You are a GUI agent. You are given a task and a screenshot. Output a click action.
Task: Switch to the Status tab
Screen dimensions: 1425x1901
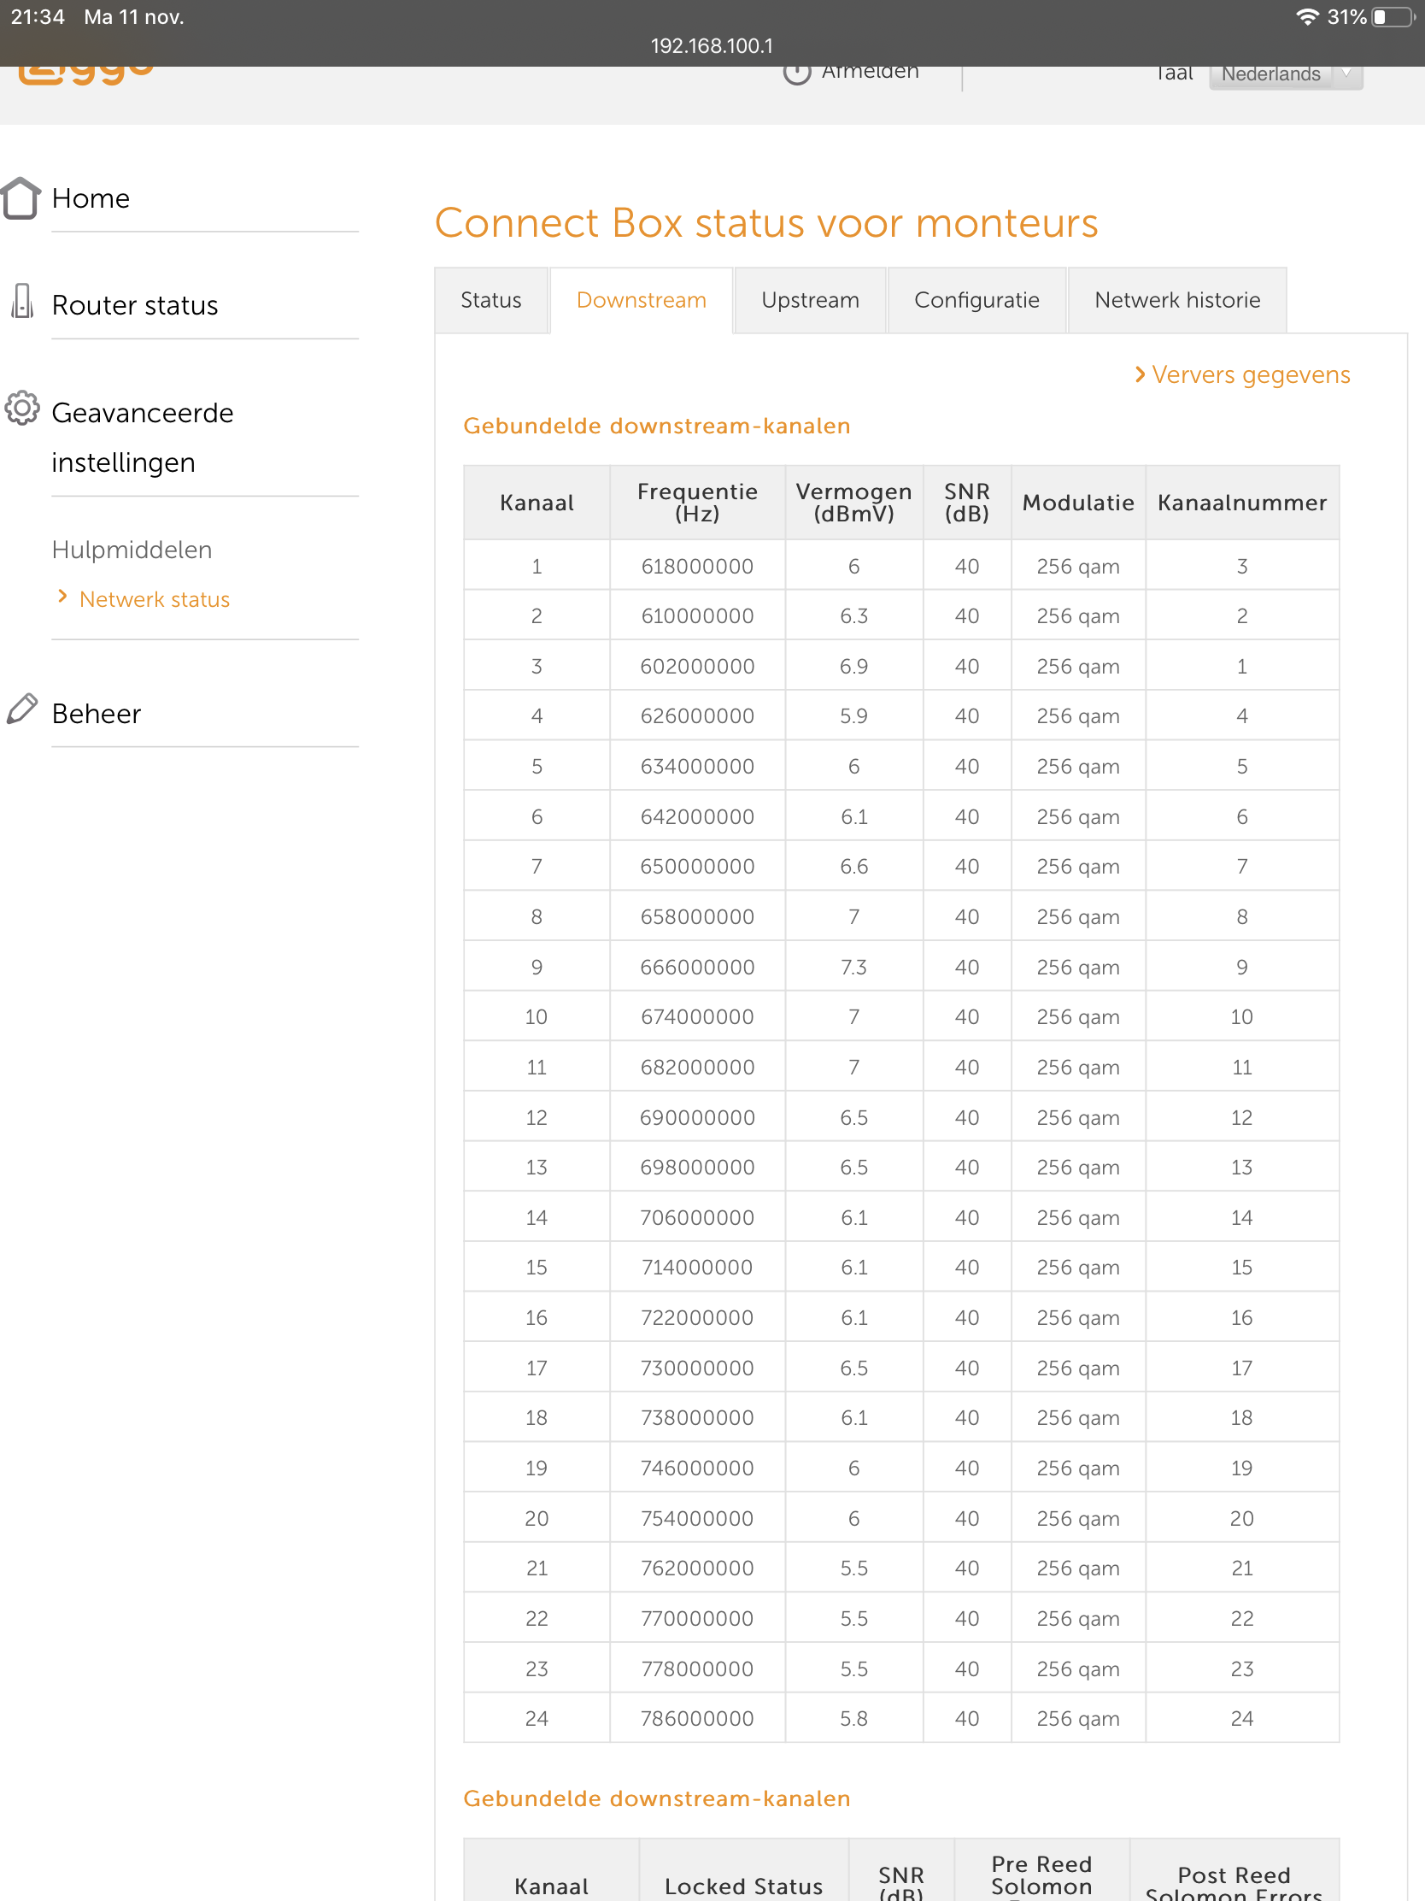point(490,300)
